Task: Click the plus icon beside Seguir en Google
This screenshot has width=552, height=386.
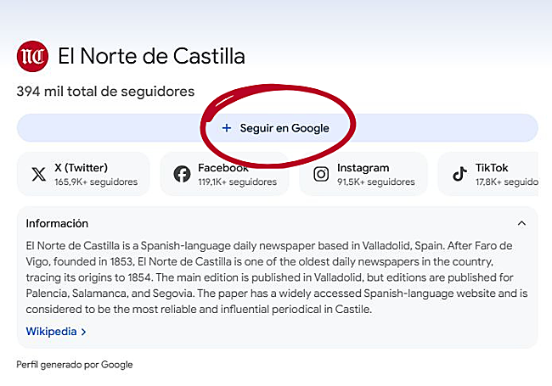Action: tap(226, 128)
